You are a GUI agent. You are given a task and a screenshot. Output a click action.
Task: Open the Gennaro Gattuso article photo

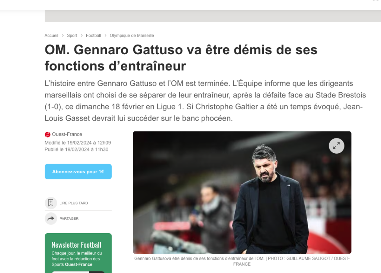coord(242,193)
